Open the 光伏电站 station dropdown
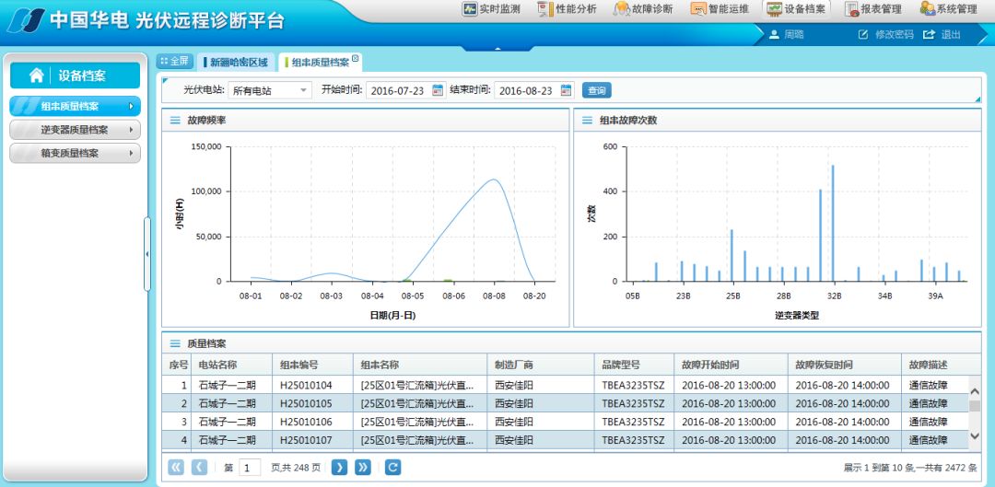The image size is (995, 487). click(269, 90)
